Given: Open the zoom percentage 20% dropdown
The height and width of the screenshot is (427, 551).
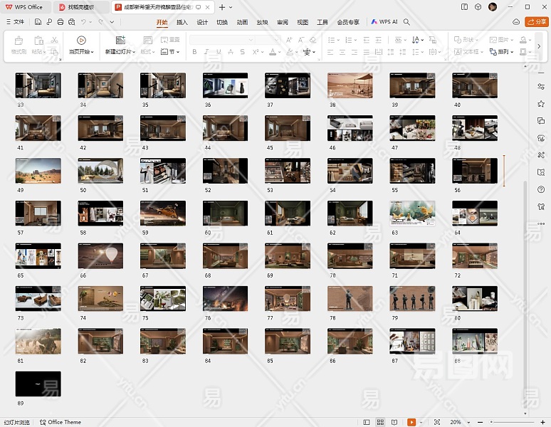Looking at the screenshot, I should (458, 422).
